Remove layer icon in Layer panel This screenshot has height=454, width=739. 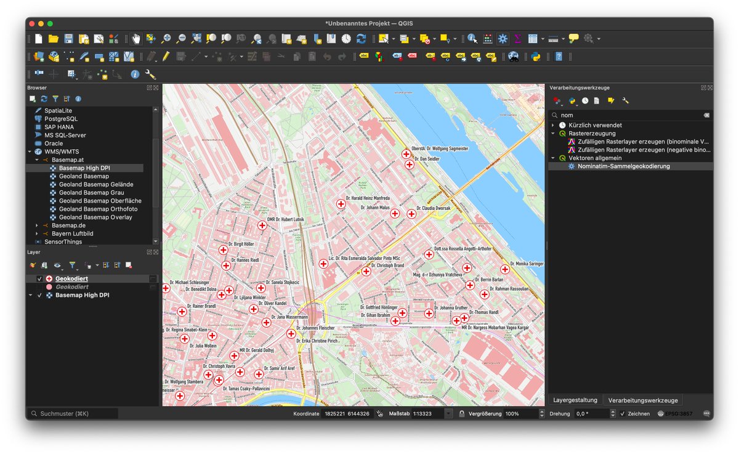point(129,265)
